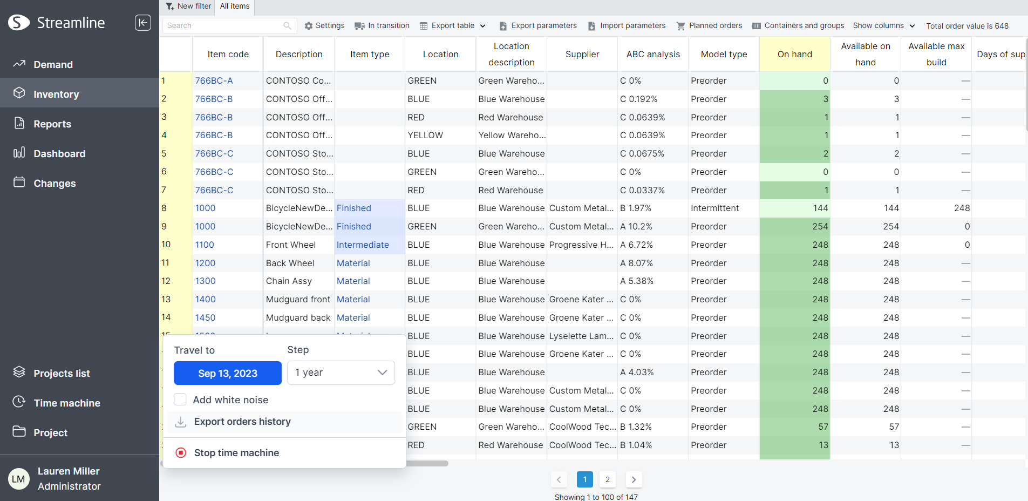
Task: Open the Changes section
Action: (55, 183)
